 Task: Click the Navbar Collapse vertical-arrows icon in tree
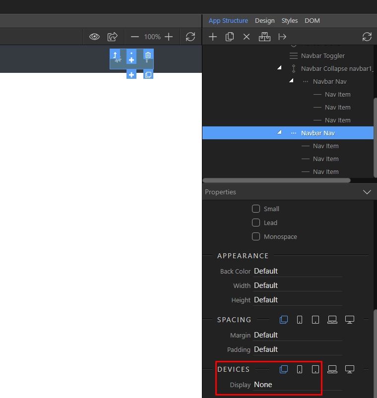click(294, 69)
